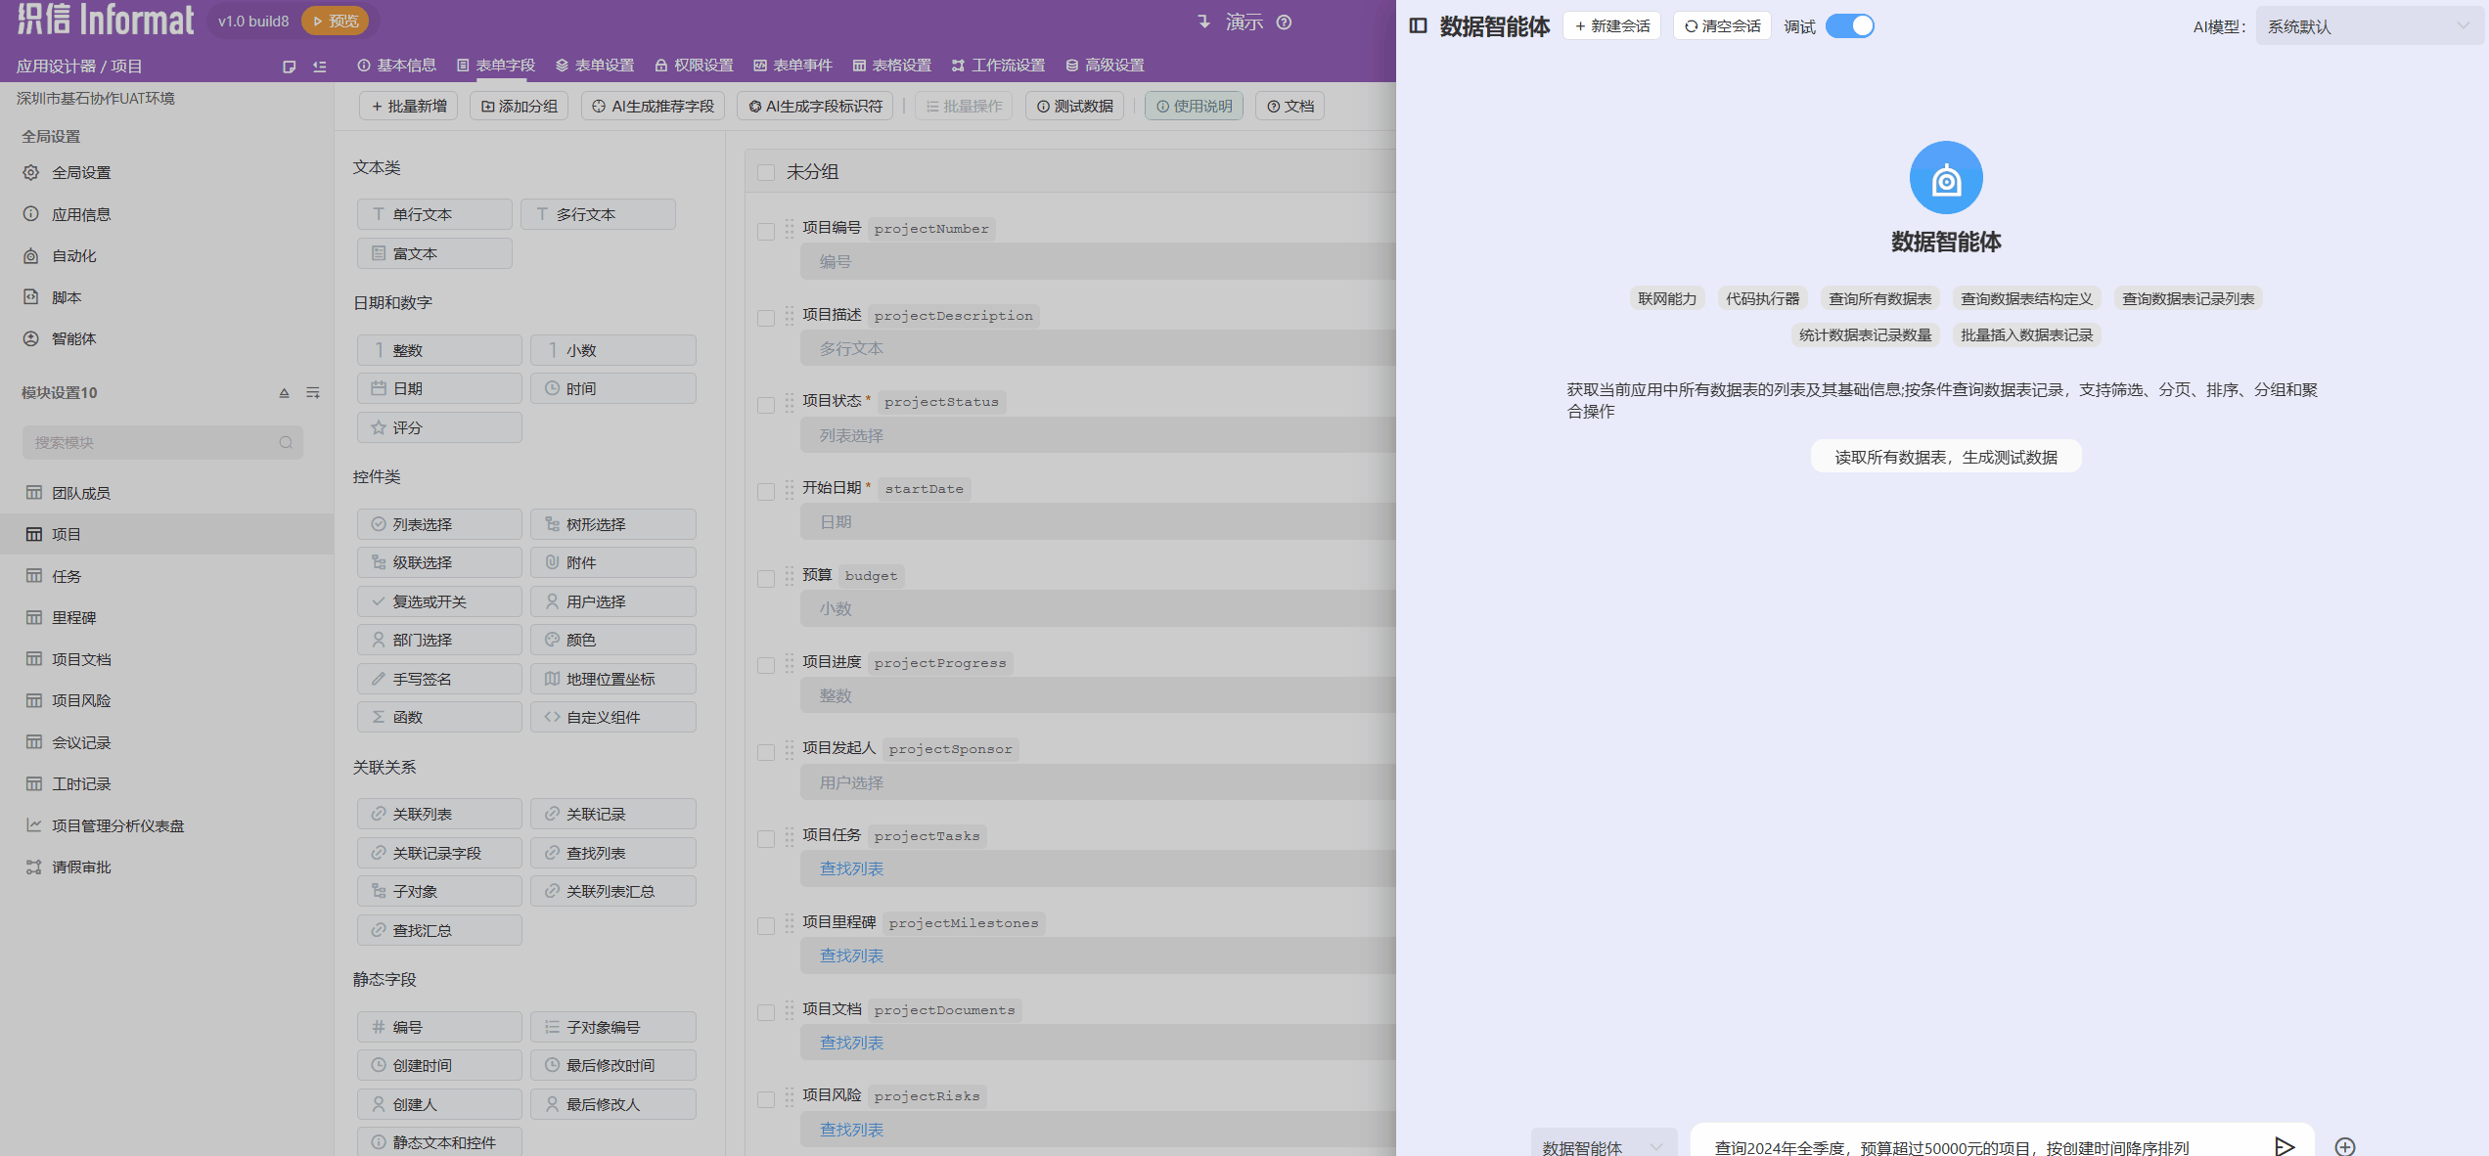Click the collapse-all icon beside 模块设置10
The width and height of the screenshot is (2489, 1156).
(285, 393)
